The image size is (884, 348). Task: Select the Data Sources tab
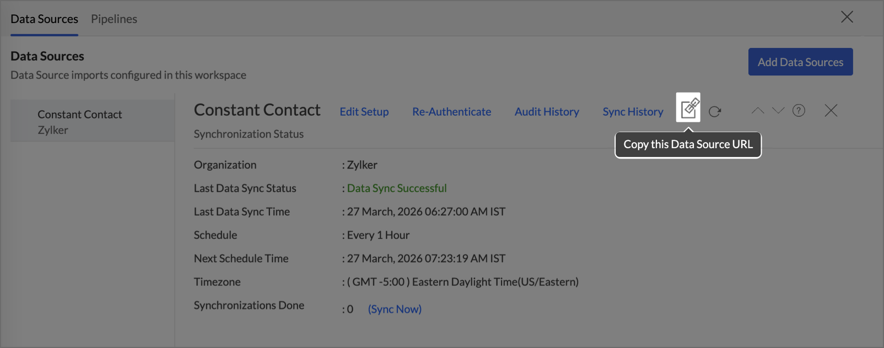[x=44, y=19]
